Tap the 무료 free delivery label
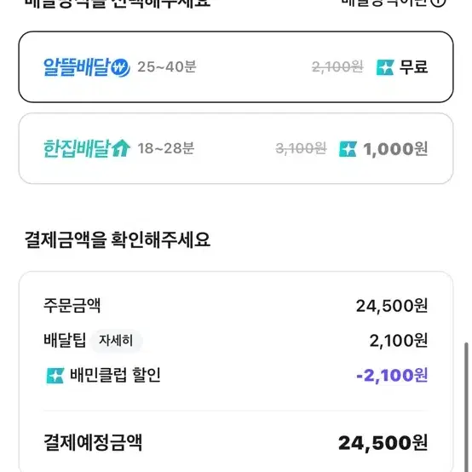 [413, 66]
